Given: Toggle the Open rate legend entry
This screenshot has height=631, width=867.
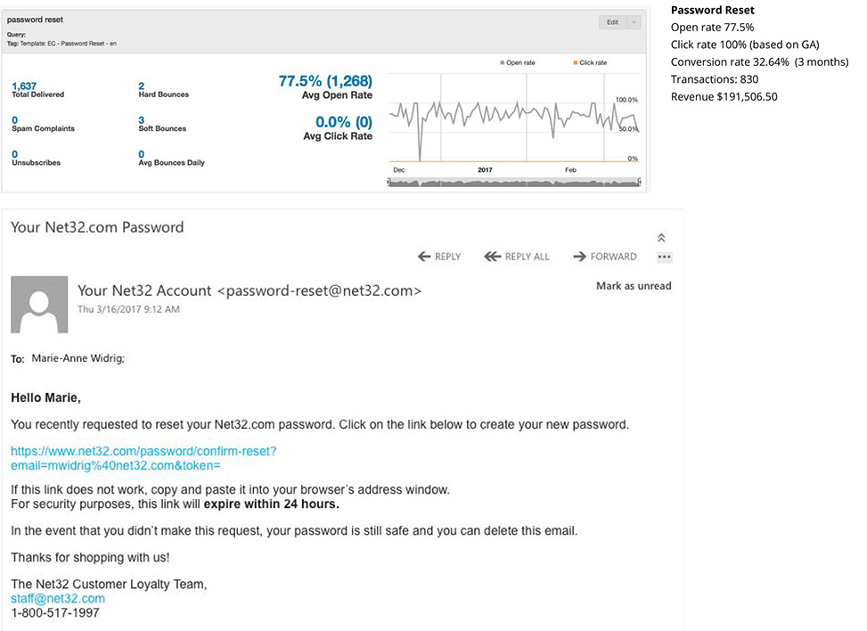Looking at the screenshot, I should tap(518, 62).
